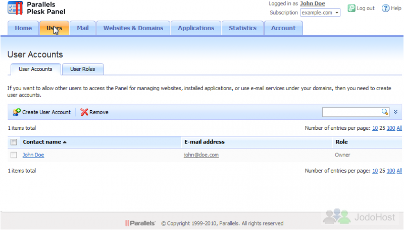Image resolution: width=404 pixels, height=230 pixels.
Task: Click the Parallels footer logo
Action: tap(140, 223)
